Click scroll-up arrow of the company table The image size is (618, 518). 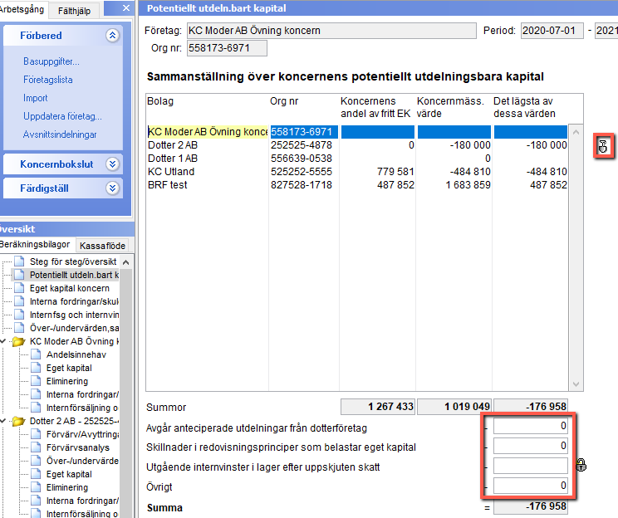(x=576, y=132)
